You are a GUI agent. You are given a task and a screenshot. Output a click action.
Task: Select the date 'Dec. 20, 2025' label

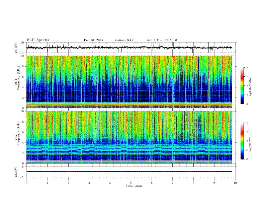93,40
